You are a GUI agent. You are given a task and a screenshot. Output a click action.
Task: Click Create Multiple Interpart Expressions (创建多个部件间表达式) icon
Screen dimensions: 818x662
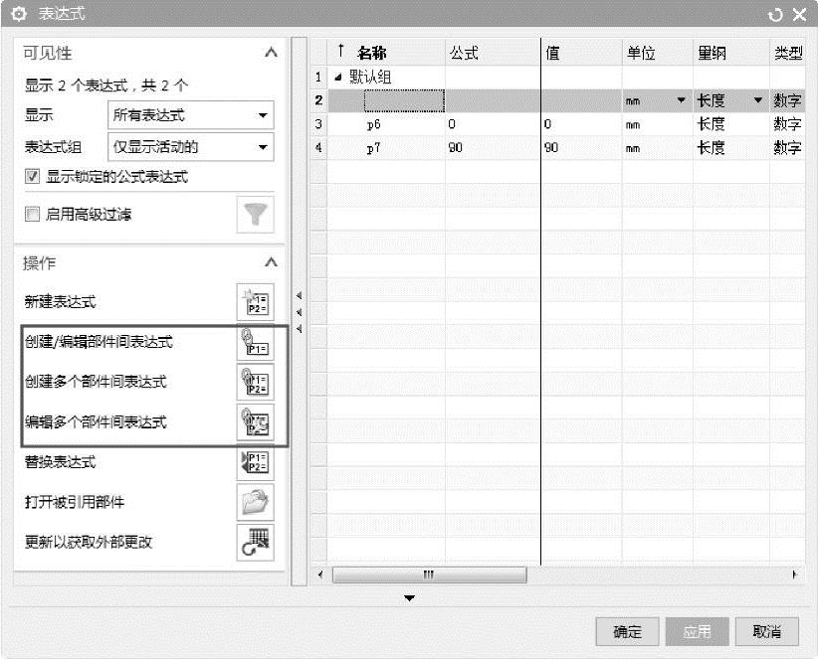click(255, 382)
